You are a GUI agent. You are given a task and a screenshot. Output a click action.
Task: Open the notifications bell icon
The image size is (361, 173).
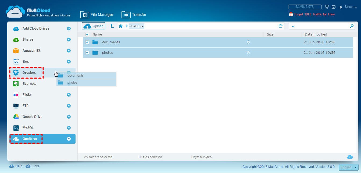tap(341, 7)
